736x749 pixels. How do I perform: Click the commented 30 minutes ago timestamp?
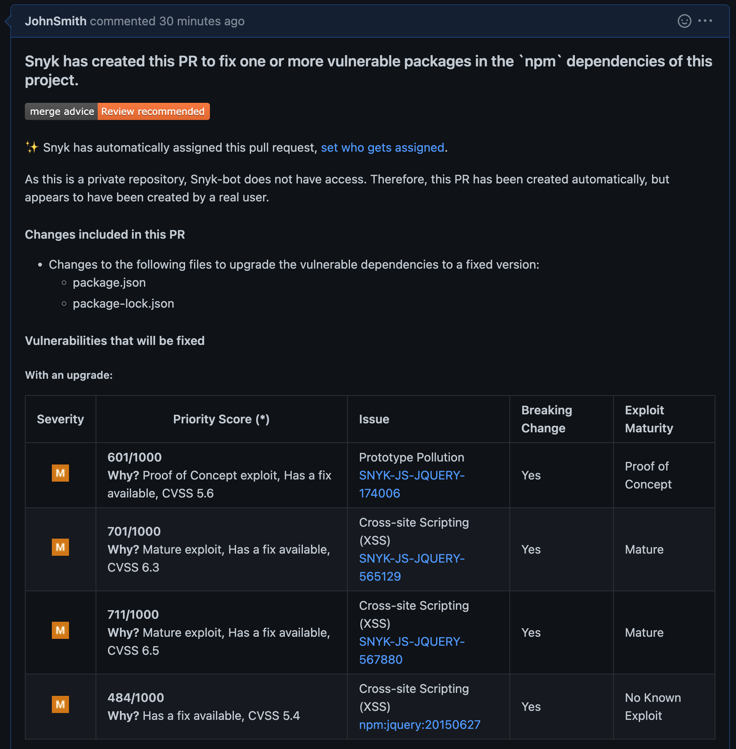167,21
